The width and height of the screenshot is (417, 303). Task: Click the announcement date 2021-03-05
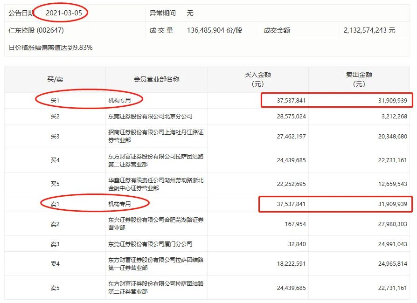click(x=64, y=13)
